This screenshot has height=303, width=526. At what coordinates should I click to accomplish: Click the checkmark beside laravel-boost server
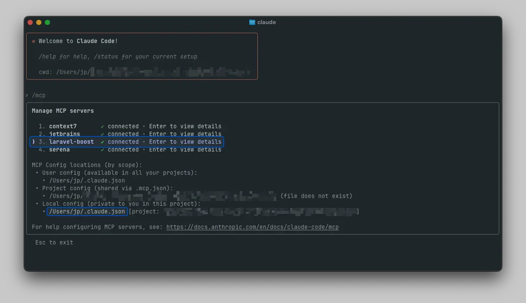[x=102, y=142]
